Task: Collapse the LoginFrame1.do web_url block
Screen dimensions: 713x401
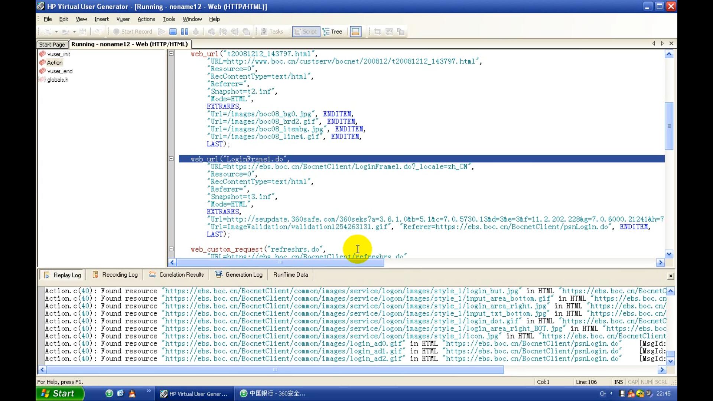Action: pyautogui.click(x=171, y=159)
